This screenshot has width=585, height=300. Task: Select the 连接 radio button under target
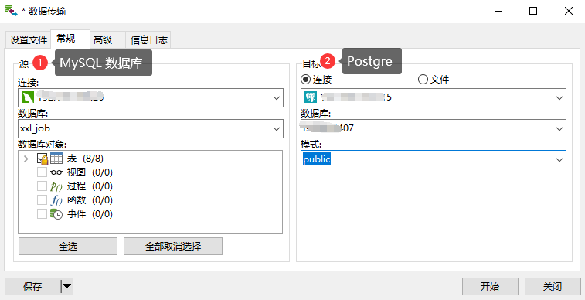click(305, 79)
